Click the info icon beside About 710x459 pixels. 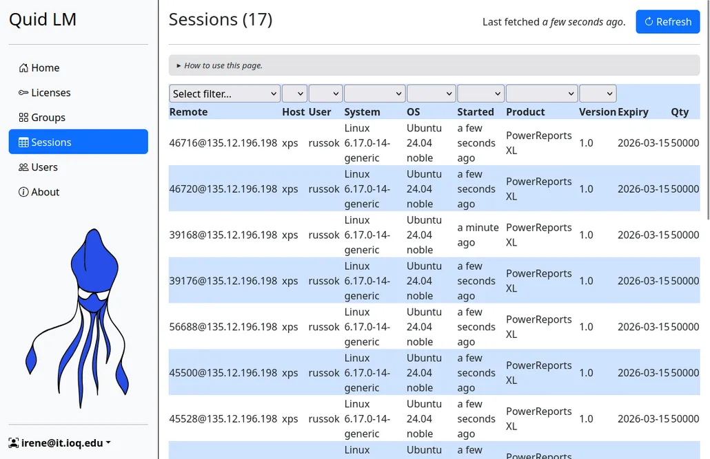click(x=23, y=191)
